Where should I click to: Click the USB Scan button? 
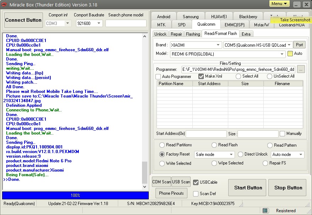click(x=181, y=182)
